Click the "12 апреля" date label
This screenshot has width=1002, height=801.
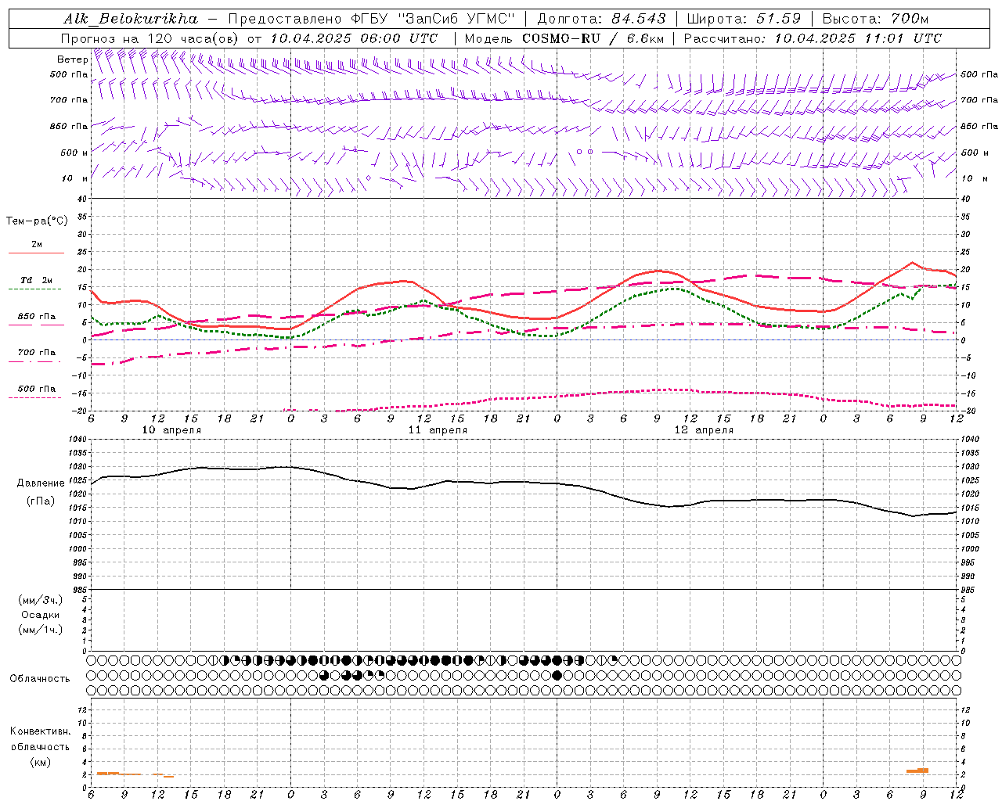pyautogui.click(x=704, y=430)
